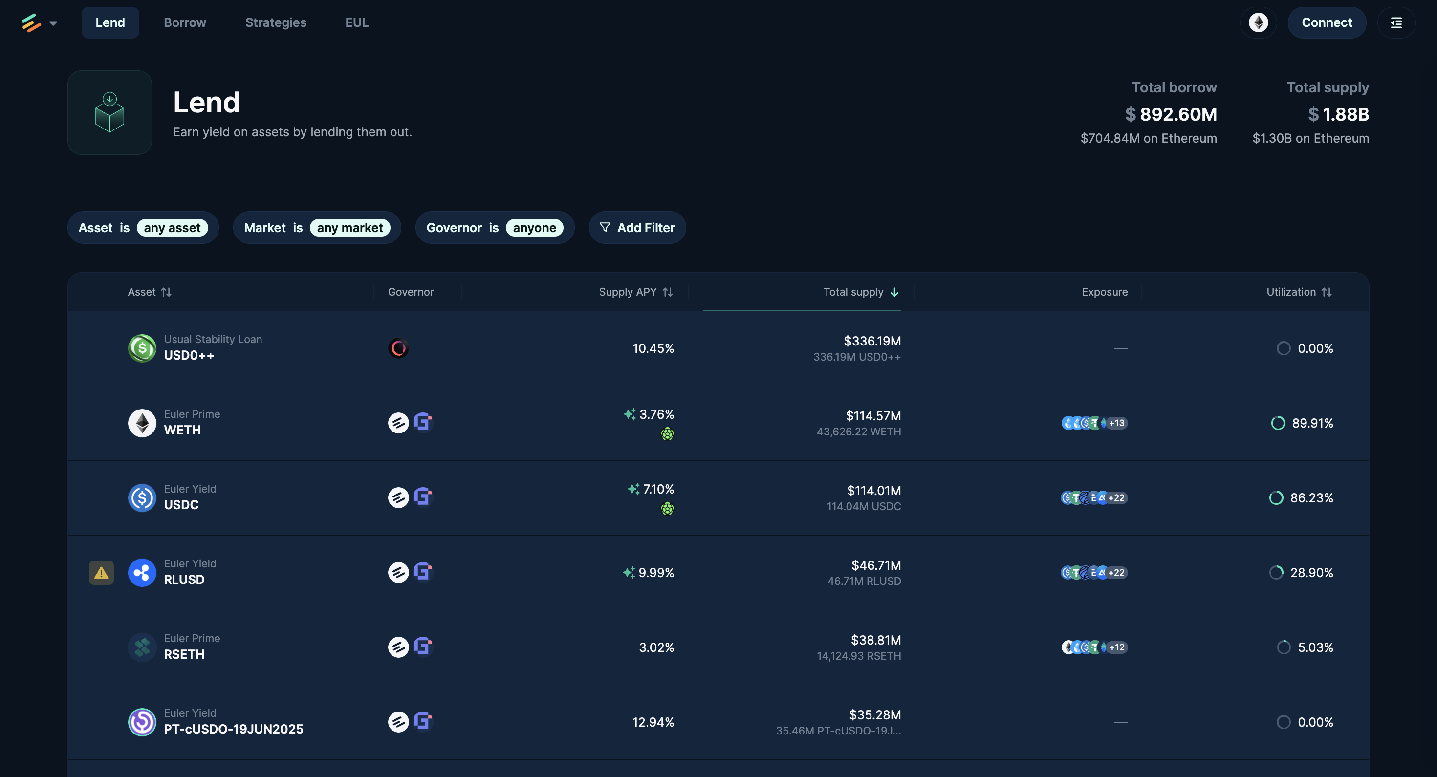Click the PT-cUSDO-19JUN2025 token icon
Screen dimensions: 1437x777
[x=142, y=722]
